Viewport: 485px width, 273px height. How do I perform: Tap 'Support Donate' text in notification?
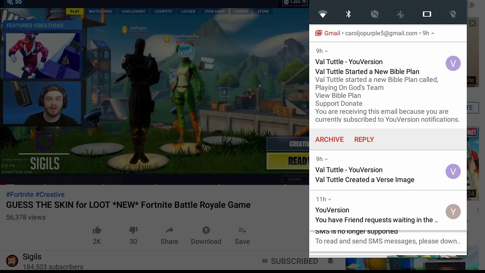339,104
